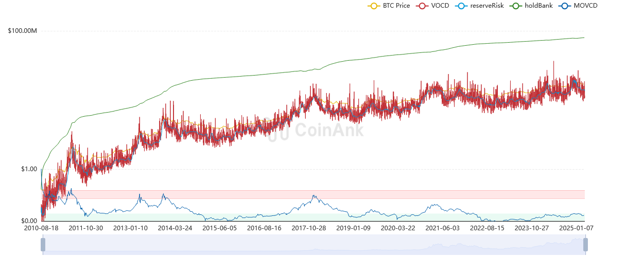Screen dimensions: 626x257
Task: Toggle reserveRisk series via its text label
Action: click(486, 6)
